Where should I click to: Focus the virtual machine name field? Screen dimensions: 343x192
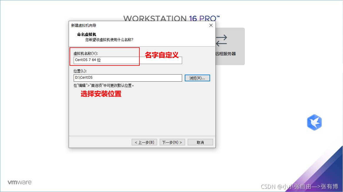[128, 60]
